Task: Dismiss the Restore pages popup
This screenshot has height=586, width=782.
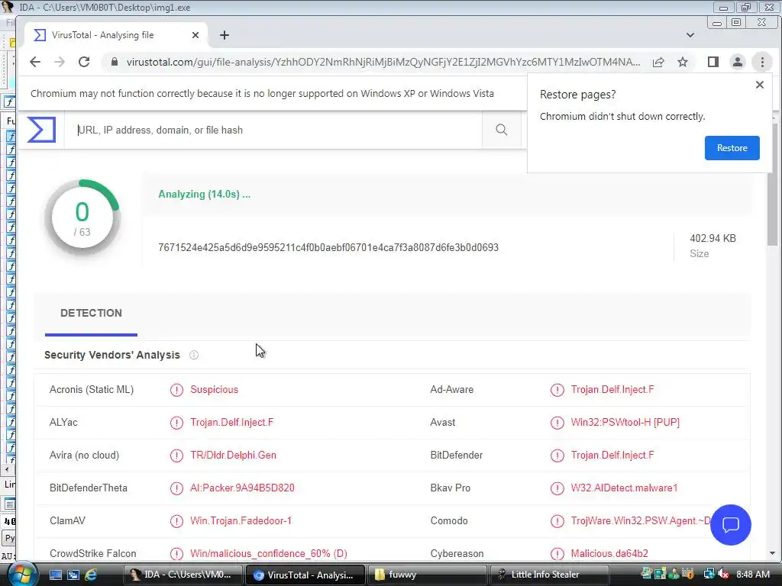Action: [x=760, y=85]
